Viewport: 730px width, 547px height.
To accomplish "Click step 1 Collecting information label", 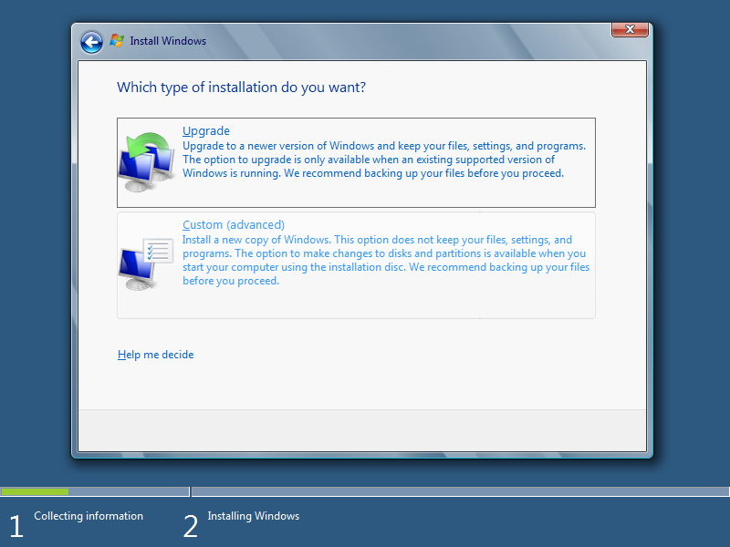I will (88, 516).
